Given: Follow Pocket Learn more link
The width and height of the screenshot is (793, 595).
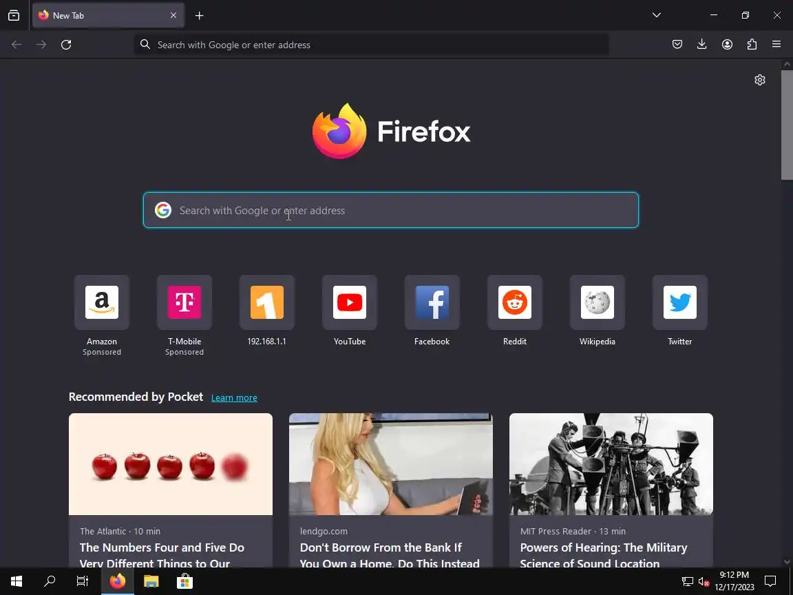Looking at the screenshot, I should click(x=234, y=397).
